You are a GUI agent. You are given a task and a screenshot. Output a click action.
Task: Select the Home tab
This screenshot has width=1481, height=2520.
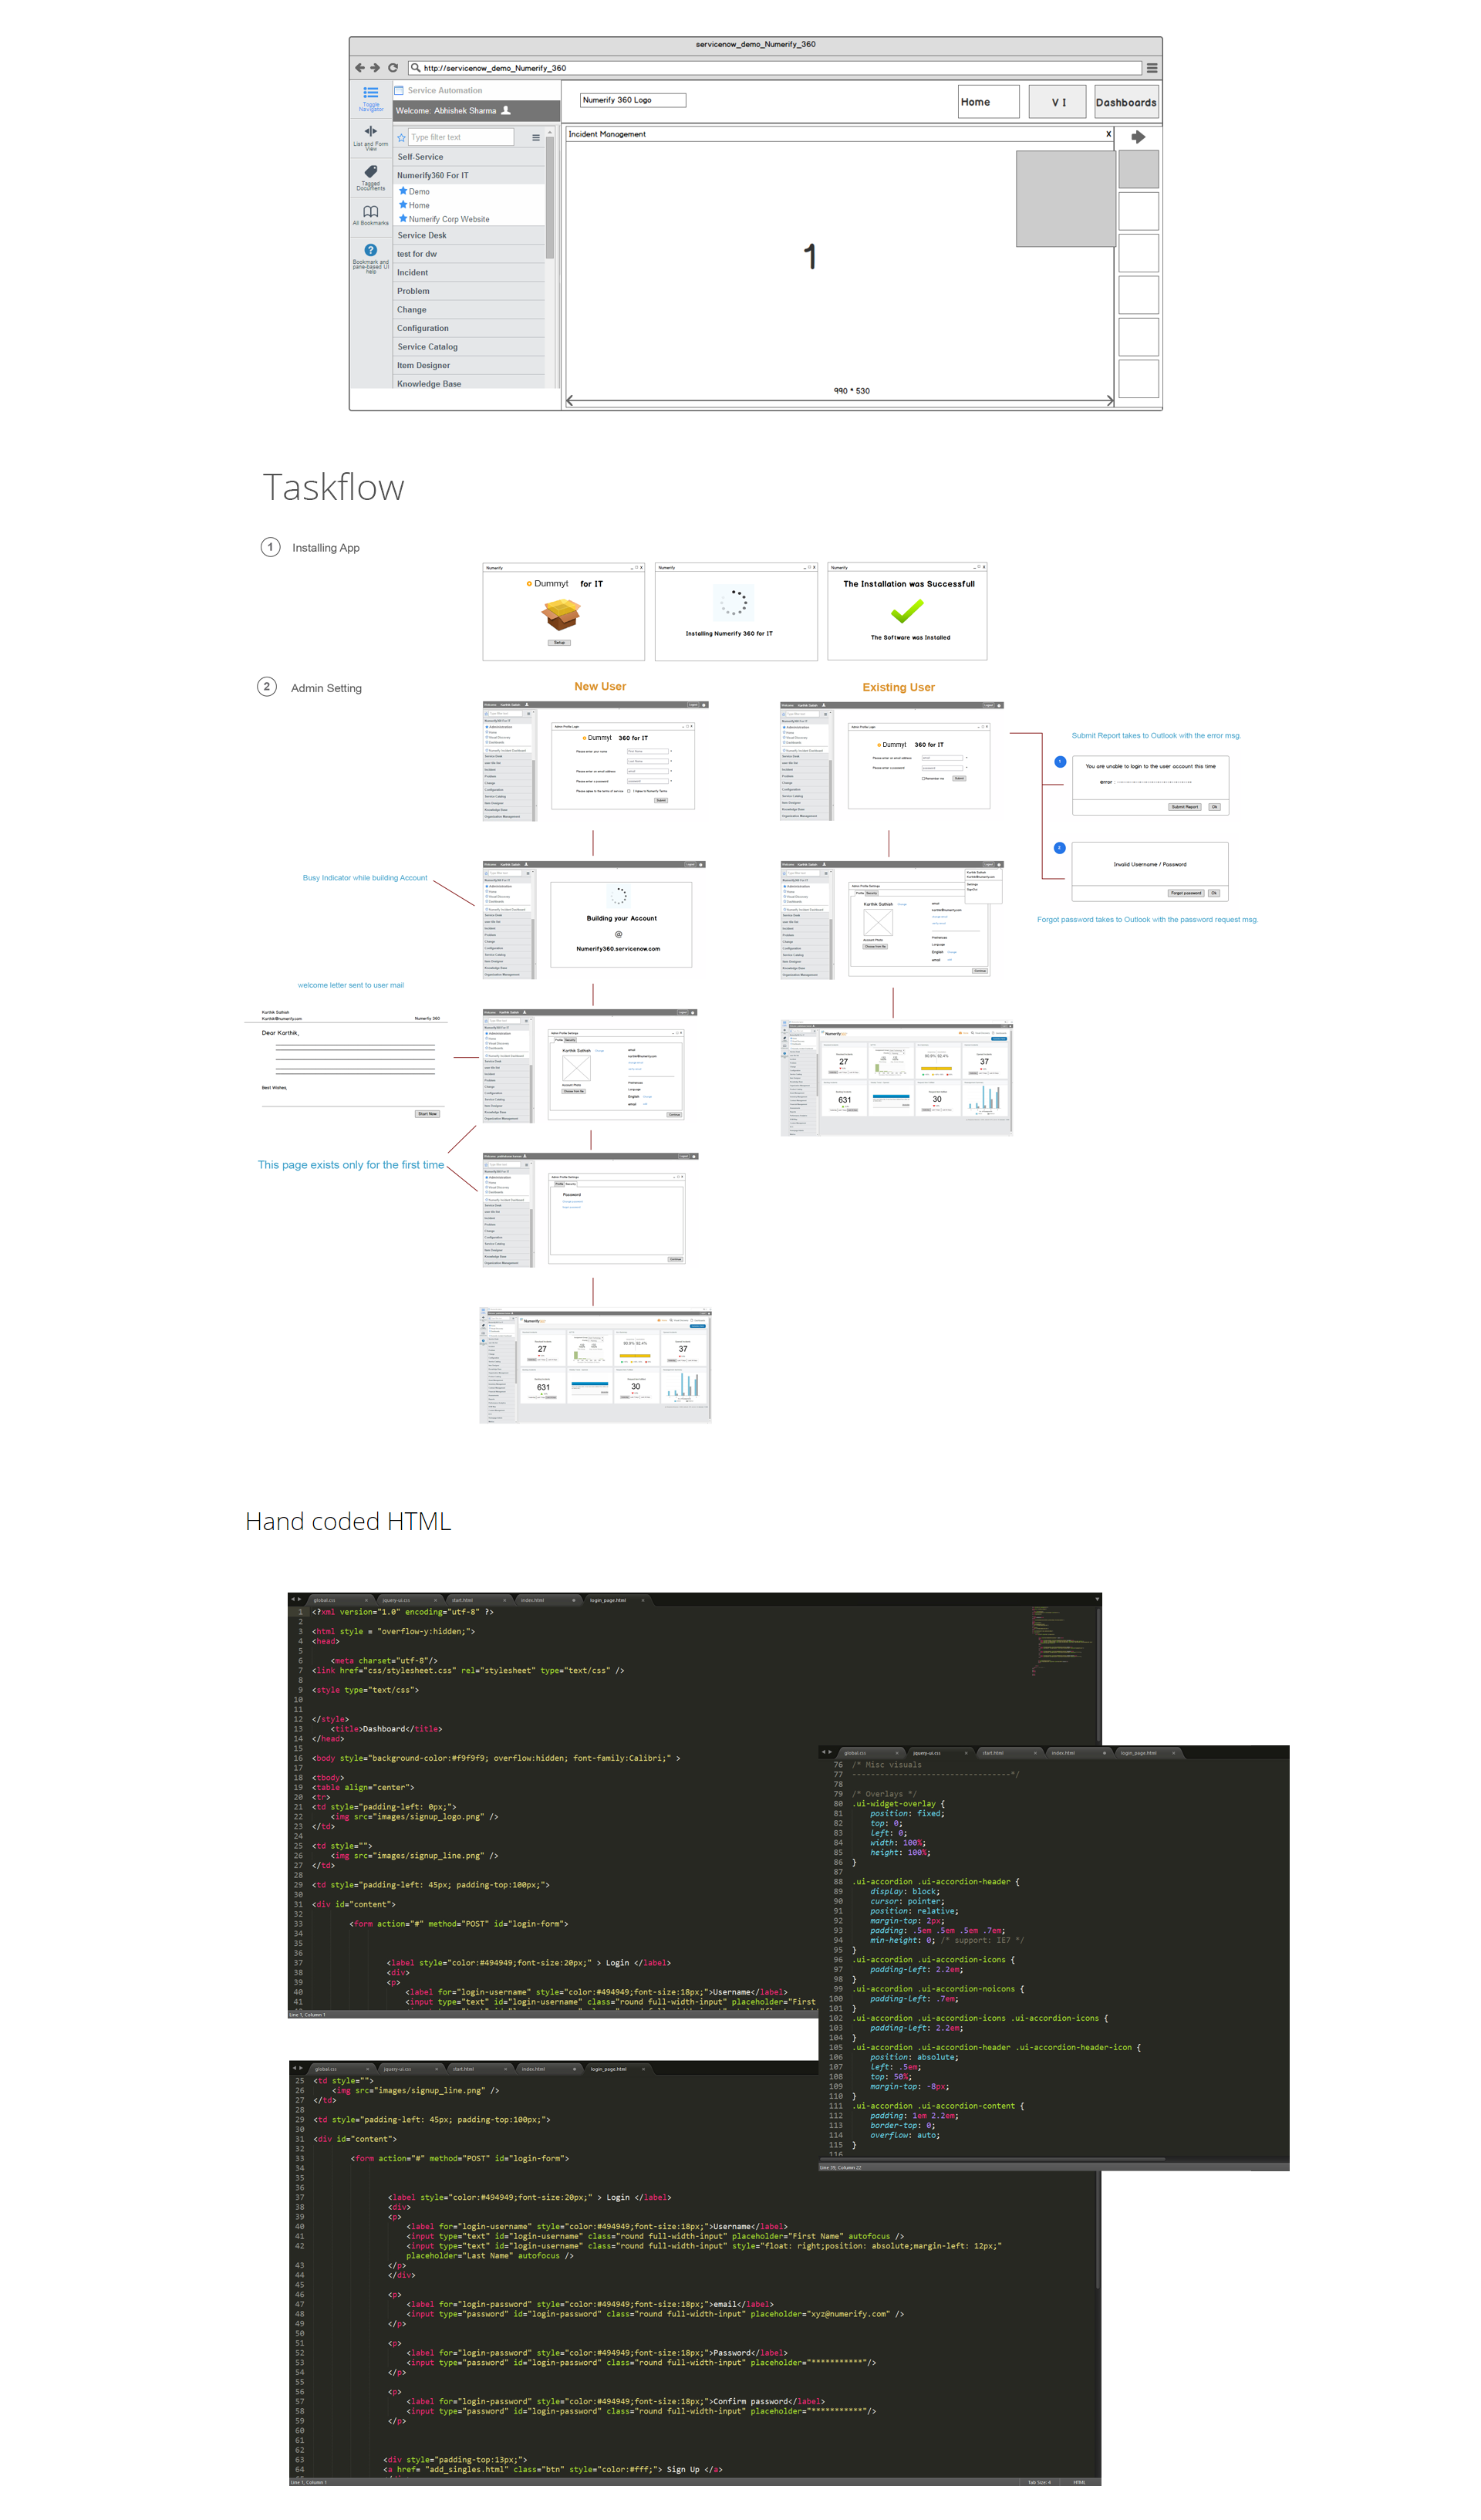pos(987,102)
